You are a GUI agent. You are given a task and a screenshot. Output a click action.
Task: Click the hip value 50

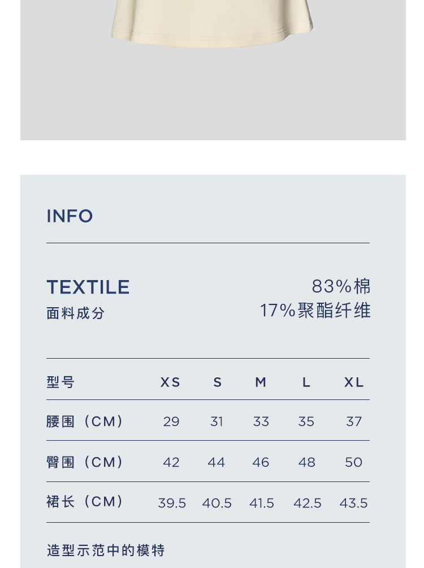tap(353, 462)
